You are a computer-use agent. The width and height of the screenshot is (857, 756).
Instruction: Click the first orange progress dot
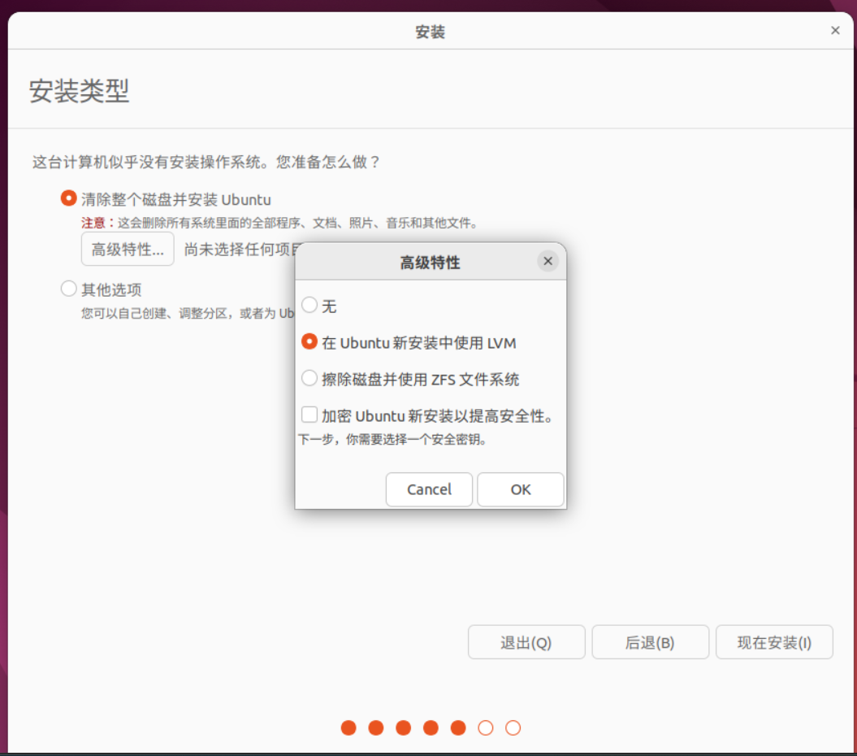tap(348, 728)
